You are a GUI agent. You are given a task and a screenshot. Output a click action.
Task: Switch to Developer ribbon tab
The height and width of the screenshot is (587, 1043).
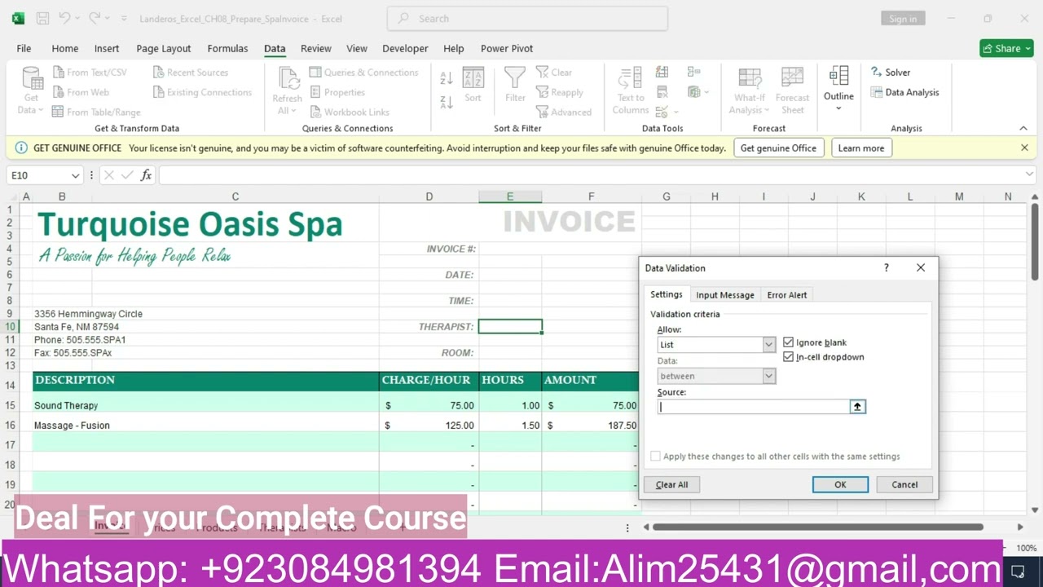point(405,48)
